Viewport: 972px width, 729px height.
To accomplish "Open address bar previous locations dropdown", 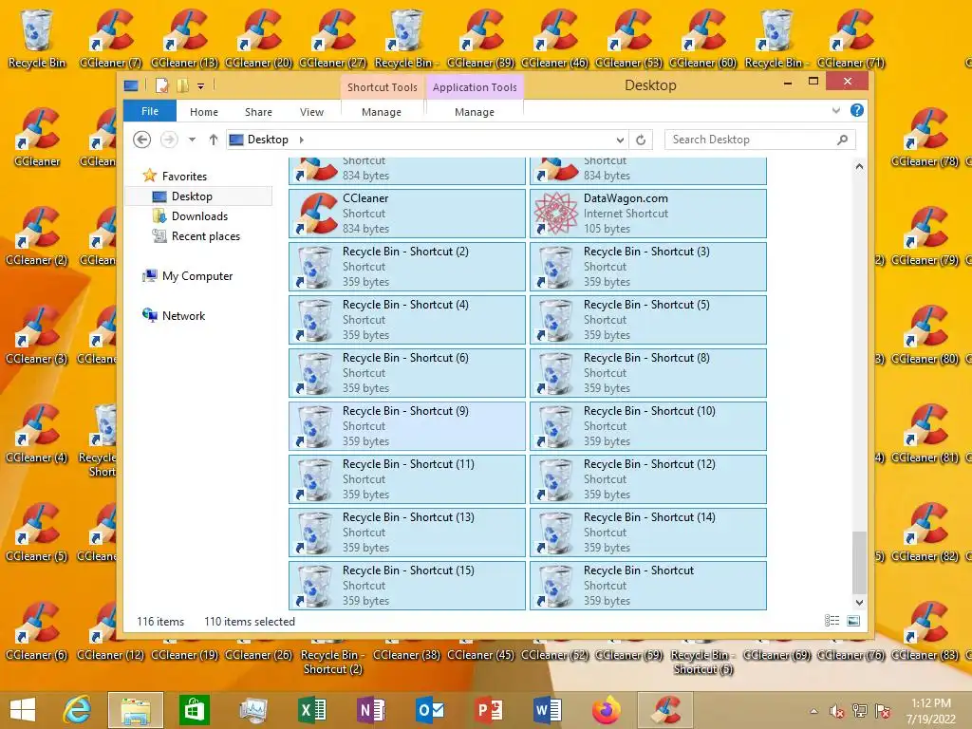I will click(620, 140).
